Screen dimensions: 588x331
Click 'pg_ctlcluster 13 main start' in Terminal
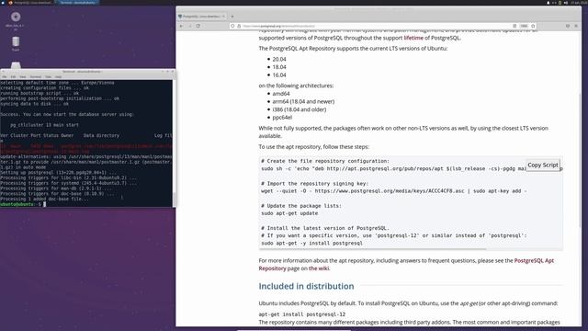click(x=44, y=125)
